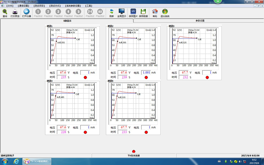The image size is (264, 165).
Task: Start test on channel 3 button
Action: click(58, 12)
